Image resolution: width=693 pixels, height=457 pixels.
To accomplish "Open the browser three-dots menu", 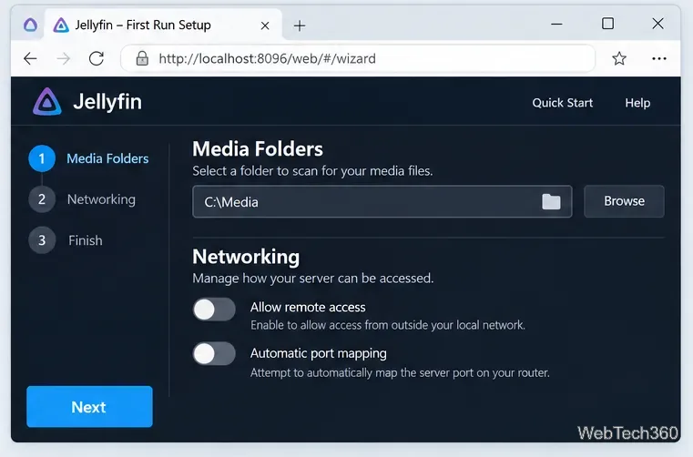I will pos(659,58).
